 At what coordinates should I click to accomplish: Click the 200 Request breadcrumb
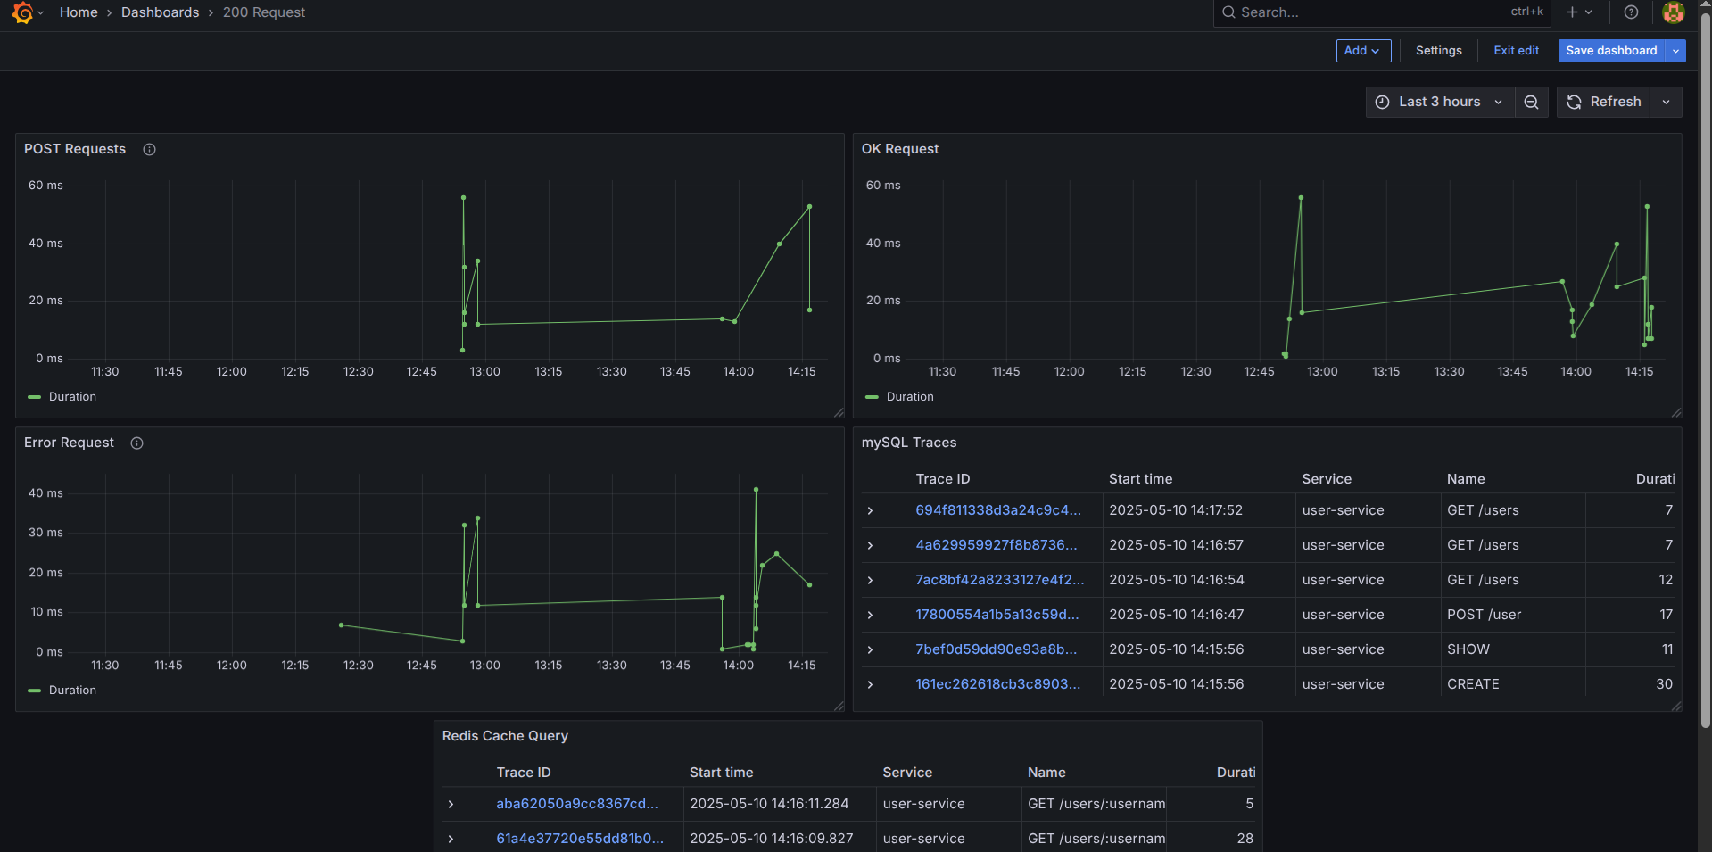264,12
